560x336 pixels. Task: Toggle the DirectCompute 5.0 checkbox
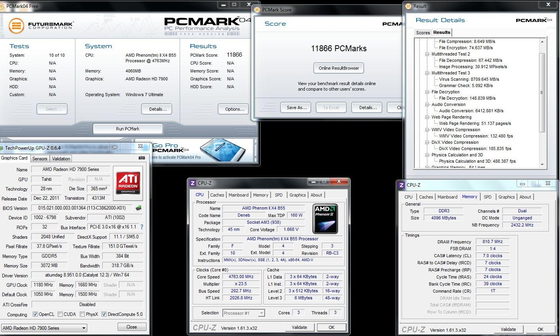point(104,314)
